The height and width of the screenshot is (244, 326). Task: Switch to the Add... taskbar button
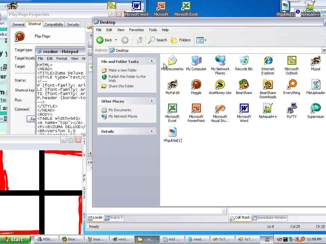172,239
